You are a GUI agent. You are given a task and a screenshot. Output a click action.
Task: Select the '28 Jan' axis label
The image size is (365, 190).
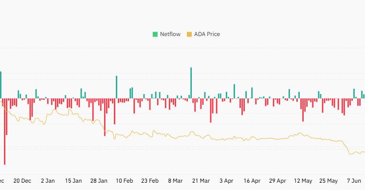tap(99, 181)
